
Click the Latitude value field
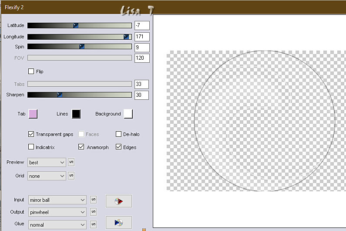pos(142,25)
